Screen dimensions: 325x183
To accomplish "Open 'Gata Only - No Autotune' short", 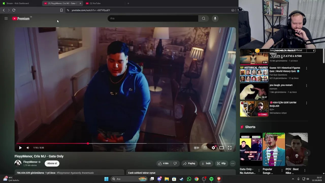I will point(251,149).
